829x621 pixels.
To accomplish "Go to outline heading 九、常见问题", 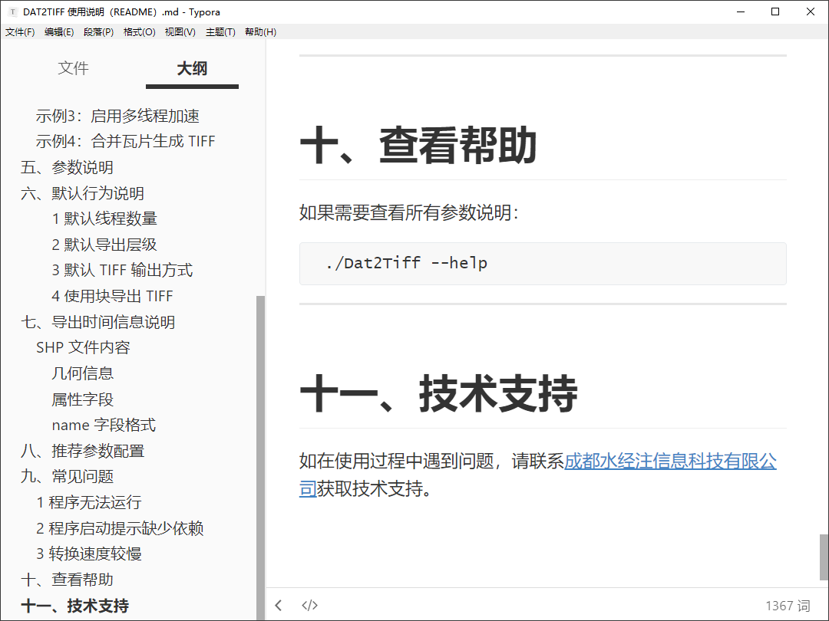I will pos(67,476).
